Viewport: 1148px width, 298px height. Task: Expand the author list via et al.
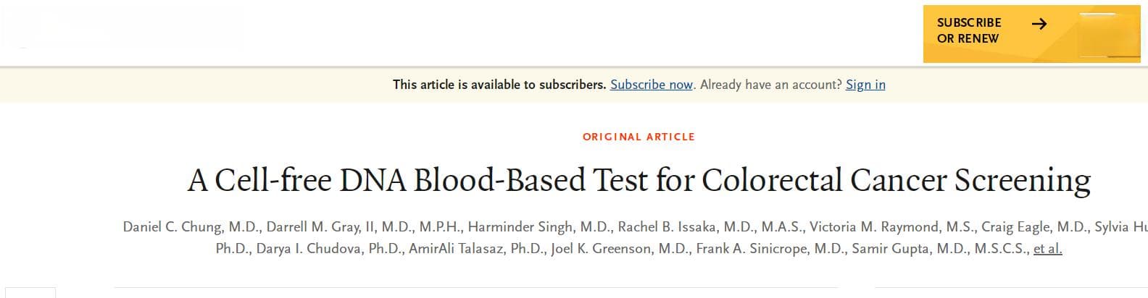1047,249
